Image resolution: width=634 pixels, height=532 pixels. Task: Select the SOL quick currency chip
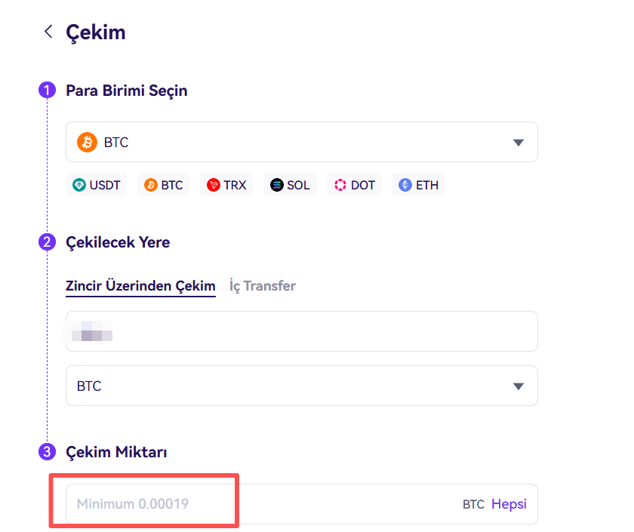(290, 185)
